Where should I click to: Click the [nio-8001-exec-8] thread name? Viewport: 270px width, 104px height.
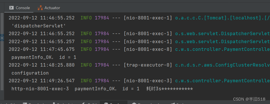148,49
